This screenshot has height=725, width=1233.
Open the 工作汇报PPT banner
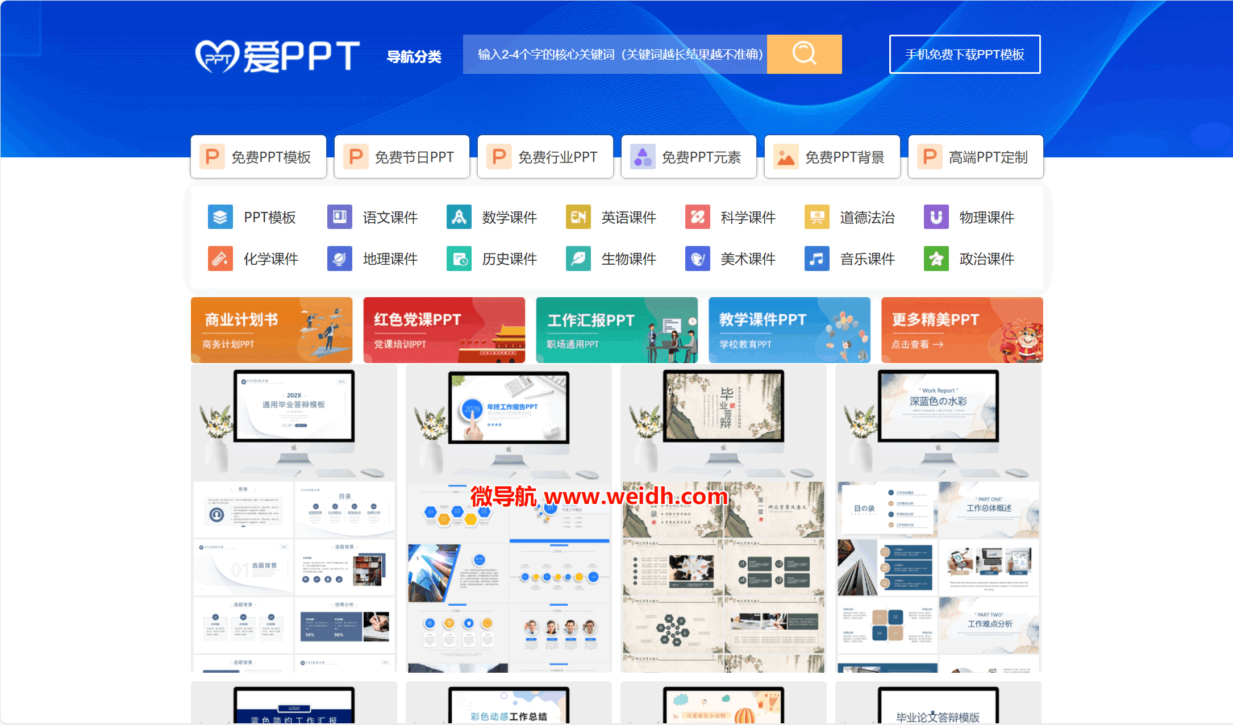coord(617,330)
